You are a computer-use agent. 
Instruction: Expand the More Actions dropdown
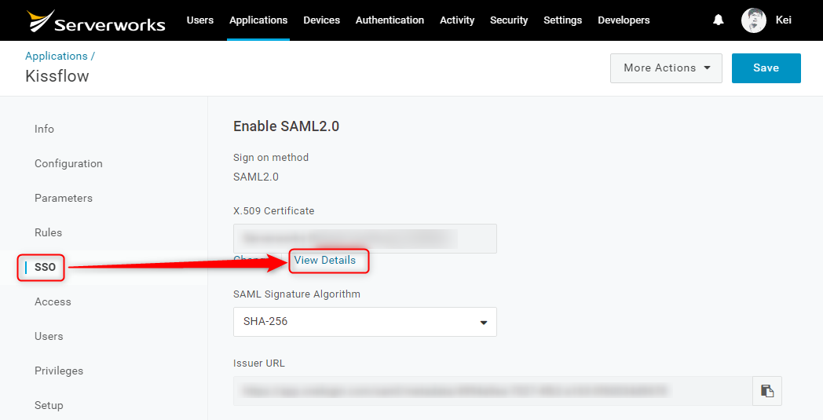coord(666,68)
